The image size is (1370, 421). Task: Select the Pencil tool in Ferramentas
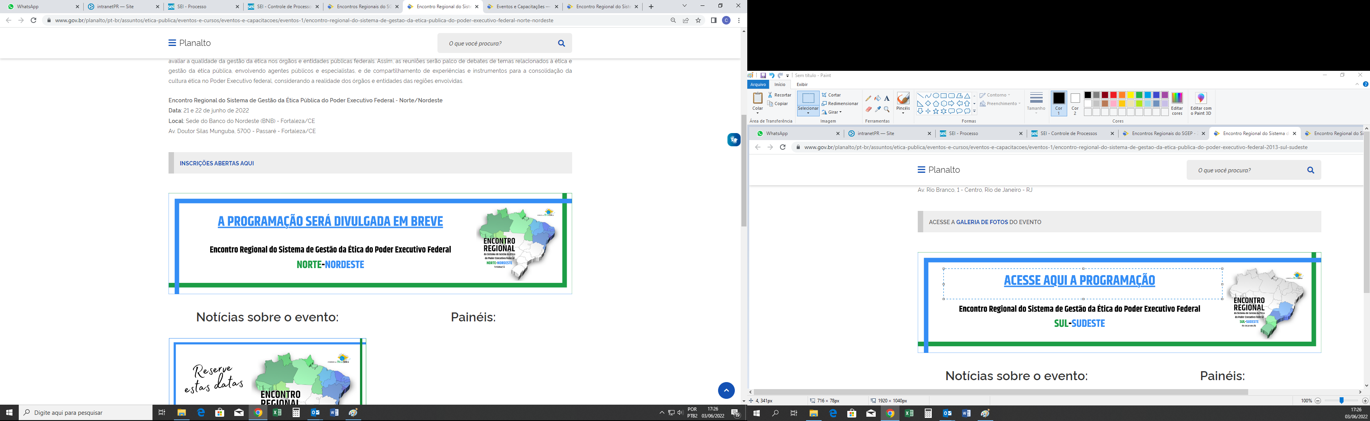tap(868, 98)
